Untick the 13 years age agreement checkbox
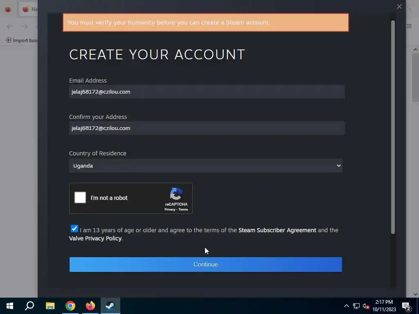The width and height of the screenshot is (419, 314). point(74,229)
